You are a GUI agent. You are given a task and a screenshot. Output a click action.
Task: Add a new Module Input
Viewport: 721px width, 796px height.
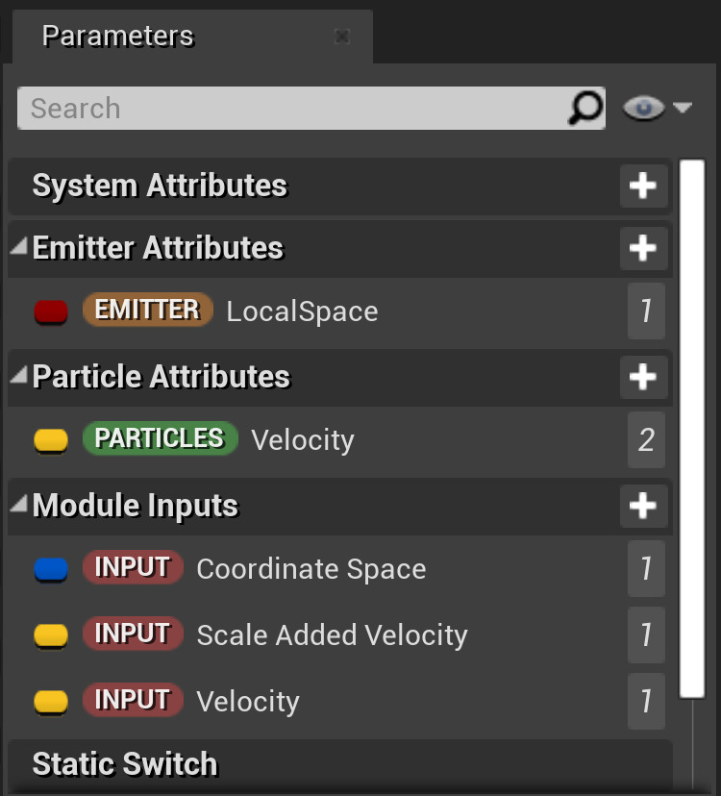point(643,506)
